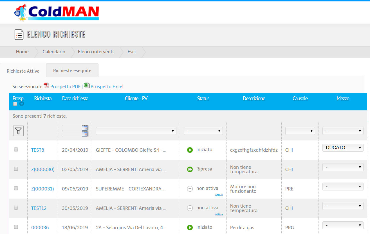Image resolution: width=370 pixels, height=234 pixels.
Task: Click the Perdita gas description
Action: click(x=242, y=228)
